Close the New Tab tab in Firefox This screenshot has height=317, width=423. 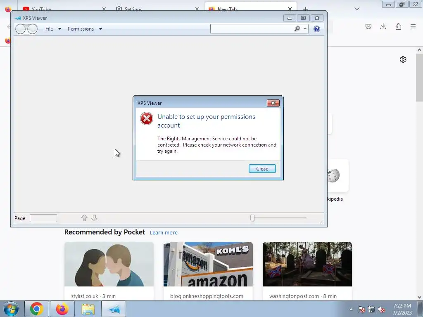coord(290,9)
